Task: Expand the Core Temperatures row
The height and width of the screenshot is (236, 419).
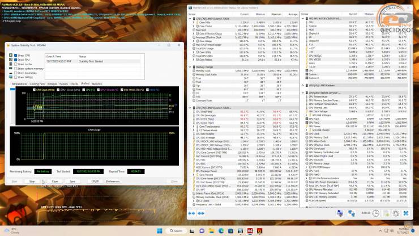Action: pos(194,127)
